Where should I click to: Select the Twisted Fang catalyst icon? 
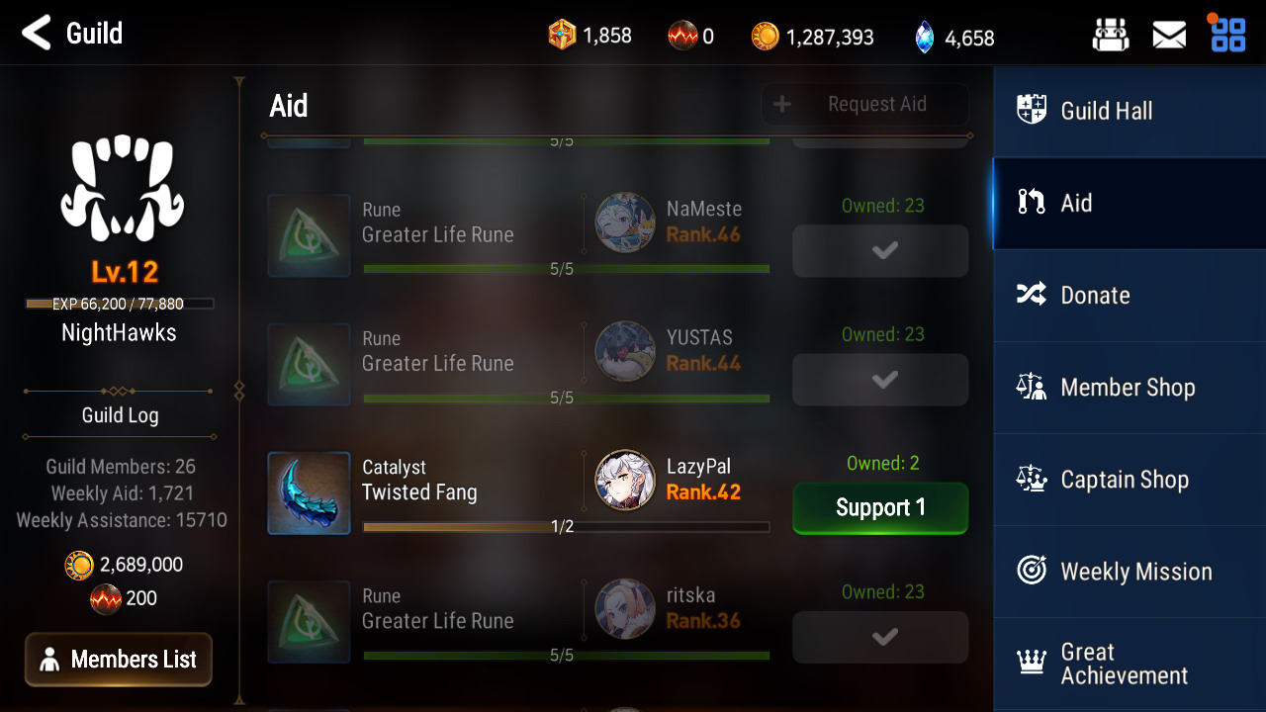(x=309, y=492)
